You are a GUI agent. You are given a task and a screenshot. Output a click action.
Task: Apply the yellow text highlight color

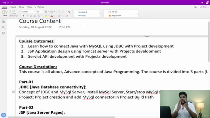click(46, 16)
